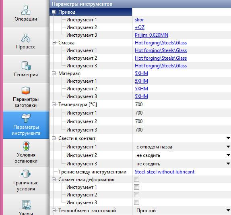
Task: Select the Трение между инструментами row
Action: pyautogui.click(x=92, y=172)
